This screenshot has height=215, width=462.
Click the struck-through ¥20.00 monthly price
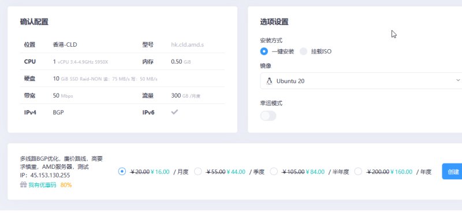[140, 172]
